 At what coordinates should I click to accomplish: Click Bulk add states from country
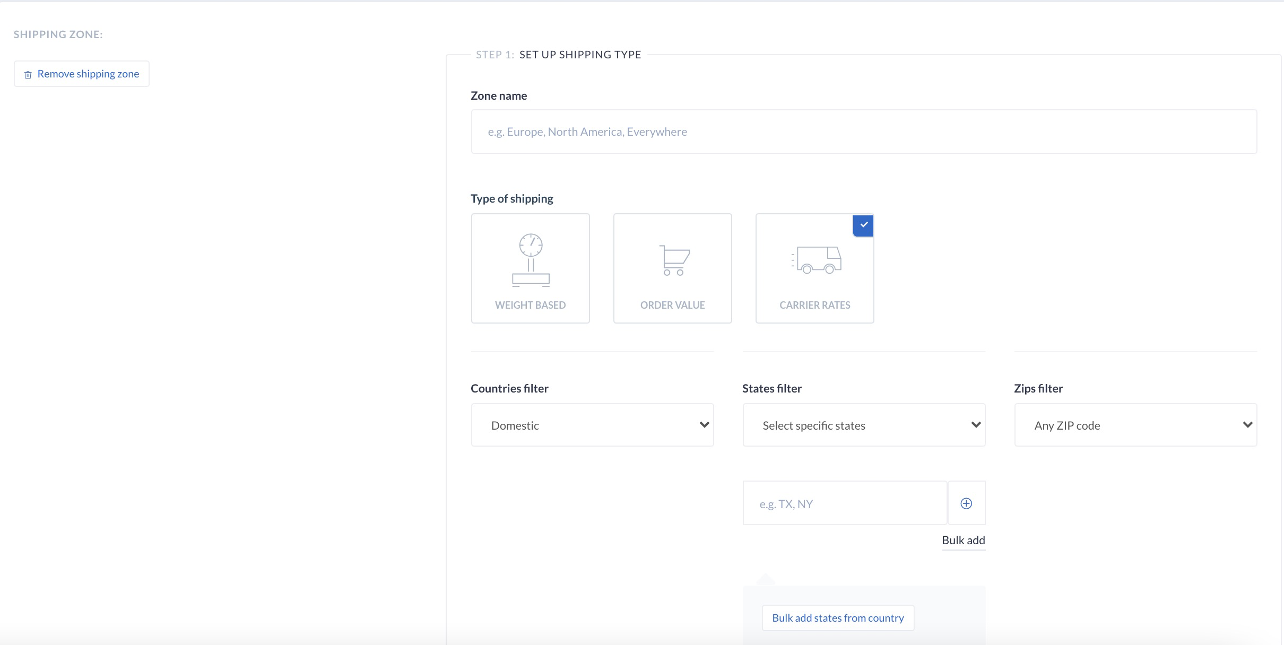click(x=838, y=618)
